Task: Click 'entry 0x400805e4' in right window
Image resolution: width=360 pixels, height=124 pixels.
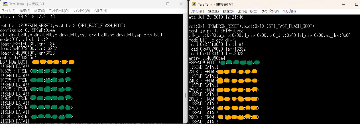Action: pyautogui.click(x=207, y=58)
